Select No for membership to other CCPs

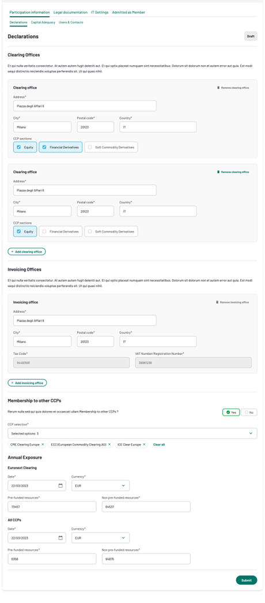tap(249, 412)
